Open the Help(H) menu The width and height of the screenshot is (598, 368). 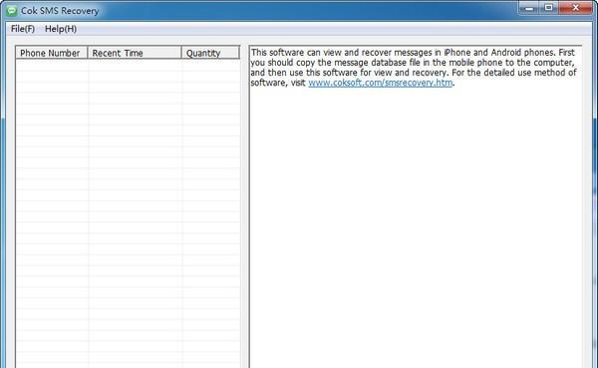pos(61,29)
